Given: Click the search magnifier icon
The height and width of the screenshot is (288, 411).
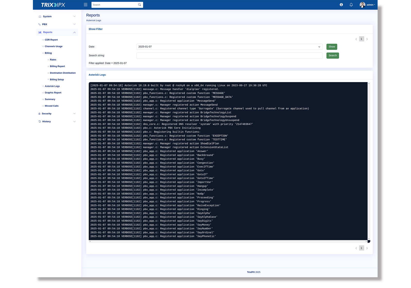Looking at the screenshot, I should click(x=139, y=5).
